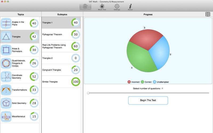
Task: Open the Similar Triangles subtopic
Action: coord(61,82)
